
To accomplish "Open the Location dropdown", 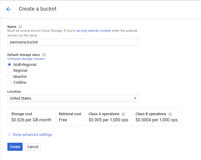I will click(x=73, y=98).
